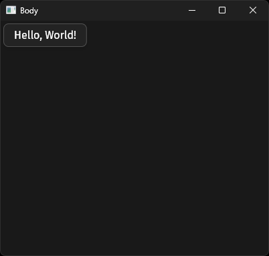
Task: Click the Body window app icon
Action: point(11,10)
